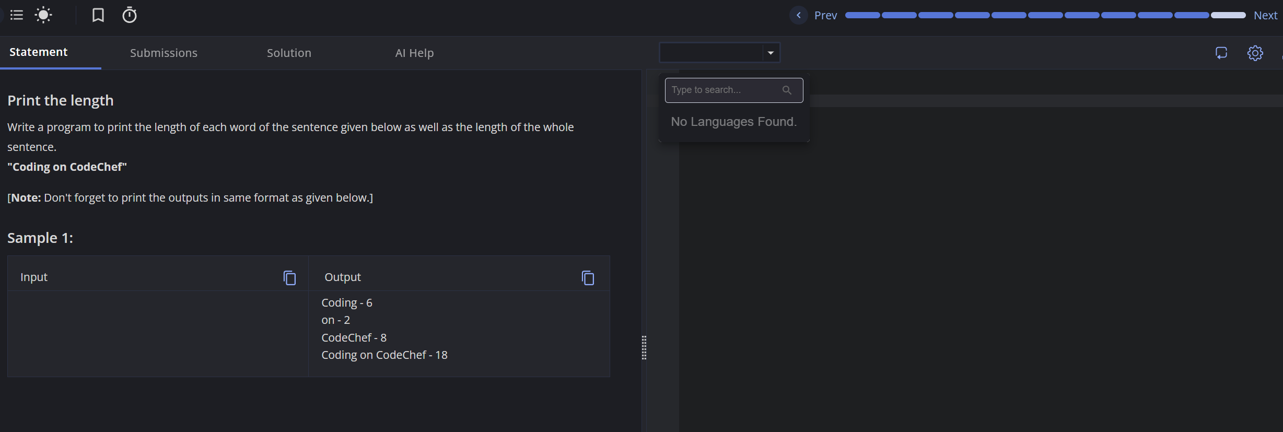This screenshot has height=432, width=1283.
Task: Click the "Coding on CodeChef" sentence
Action: coord(67,167)
